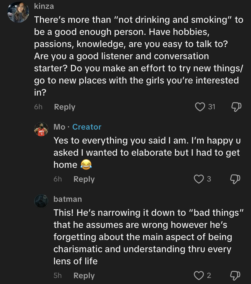This screenshot has width=251, height=284.
Task: Open the Mo username link
Action: point(59,127)
